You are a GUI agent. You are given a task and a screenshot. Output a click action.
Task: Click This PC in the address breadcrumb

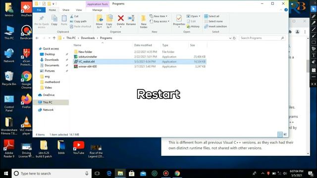point(71,38)
